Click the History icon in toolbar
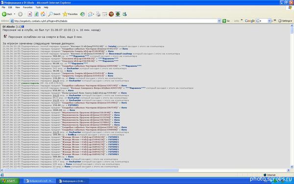Screen dimensions: 294x184 82,14
